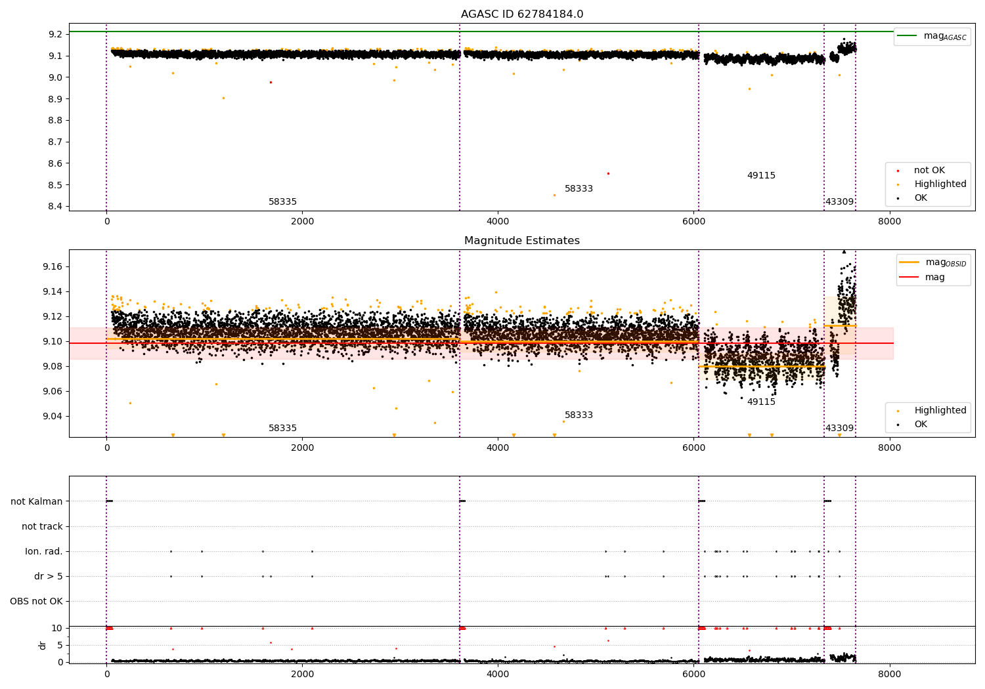Click the red not-OK point near 8.98 magnitude
The width and height of the screenshot is (985, 689).
point(271,82)
